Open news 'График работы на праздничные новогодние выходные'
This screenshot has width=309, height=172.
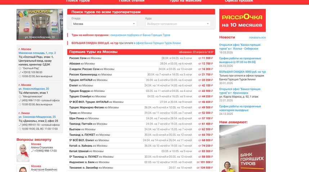click(240, 108)
